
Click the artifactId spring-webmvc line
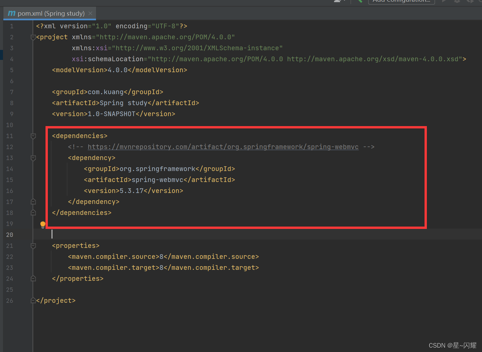coord(159,180)
